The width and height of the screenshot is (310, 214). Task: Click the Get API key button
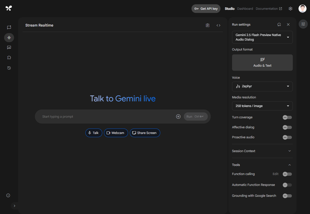tap(206, 9)
